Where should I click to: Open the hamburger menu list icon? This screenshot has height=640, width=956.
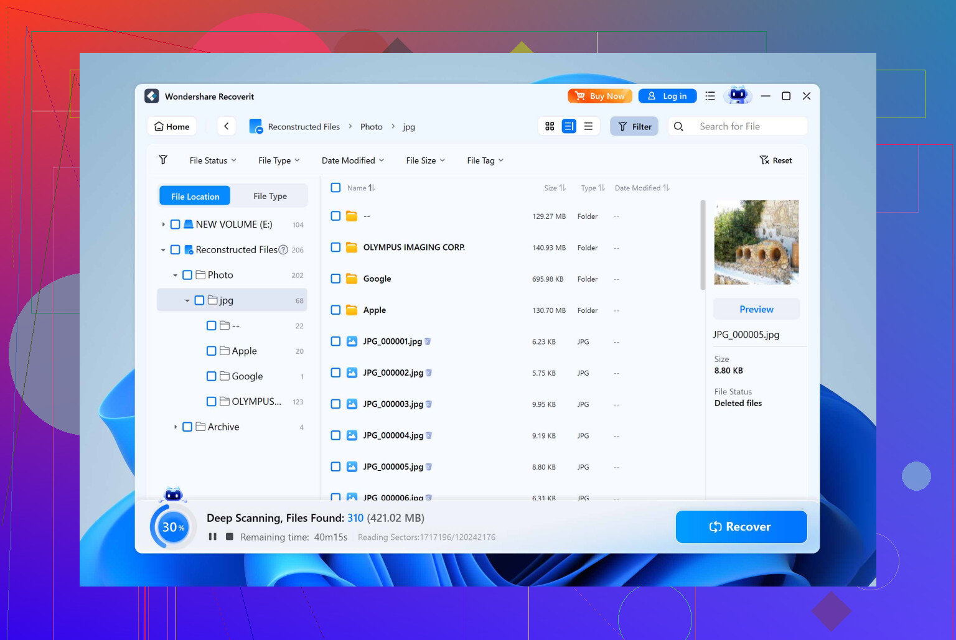710,96
